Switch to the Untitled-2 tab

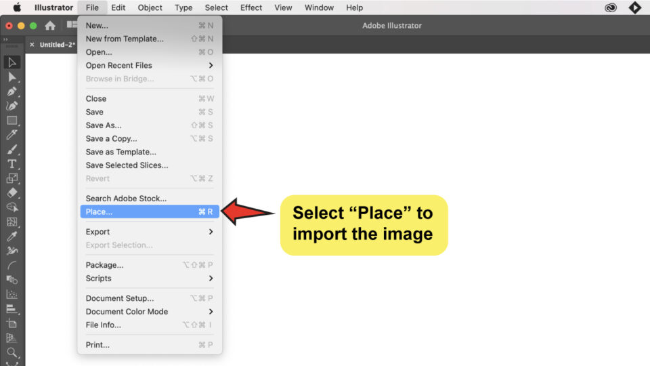pyautogui.click(x=57, y=45)
